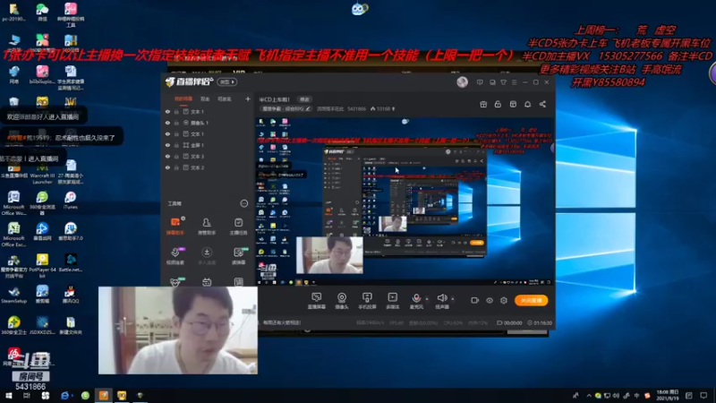Screen dimensions: 716x403
Task: Switch to the third scene tab
Action: coord(225,99)
